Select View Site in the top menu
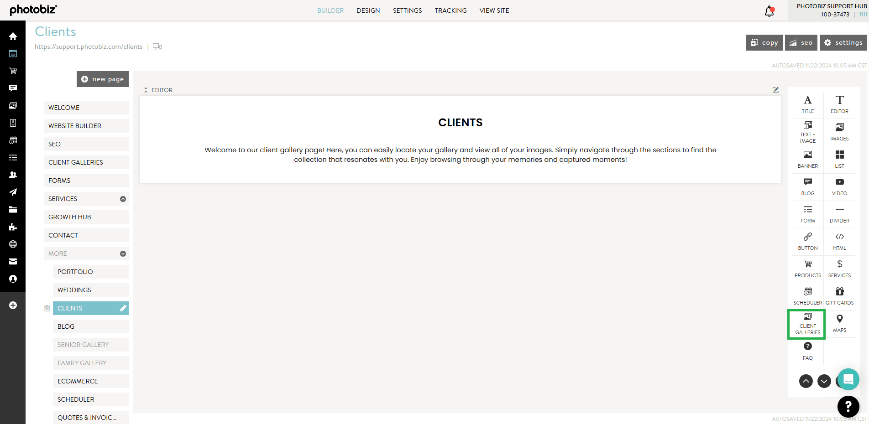Screen dimensions: 869x424 click(494, 10)
